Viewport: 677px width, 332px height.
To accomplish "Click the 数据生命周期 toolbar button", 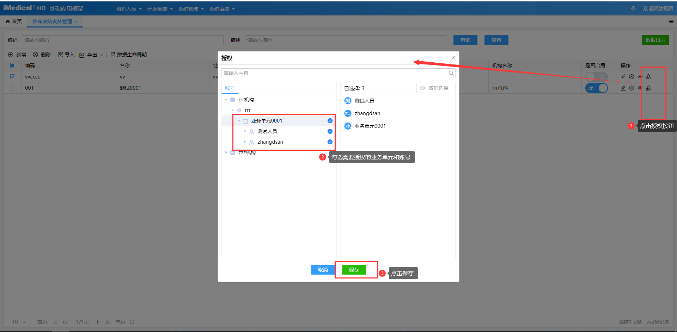I will 129,55.
